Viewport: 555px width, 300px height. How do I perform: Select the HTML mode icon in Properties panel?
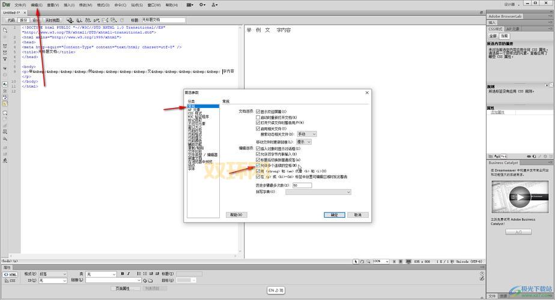pos(10,274)
